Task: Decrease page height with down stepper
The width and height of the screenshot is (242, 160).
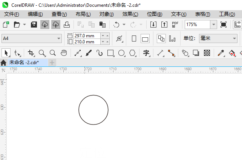Action: [103, 42]
